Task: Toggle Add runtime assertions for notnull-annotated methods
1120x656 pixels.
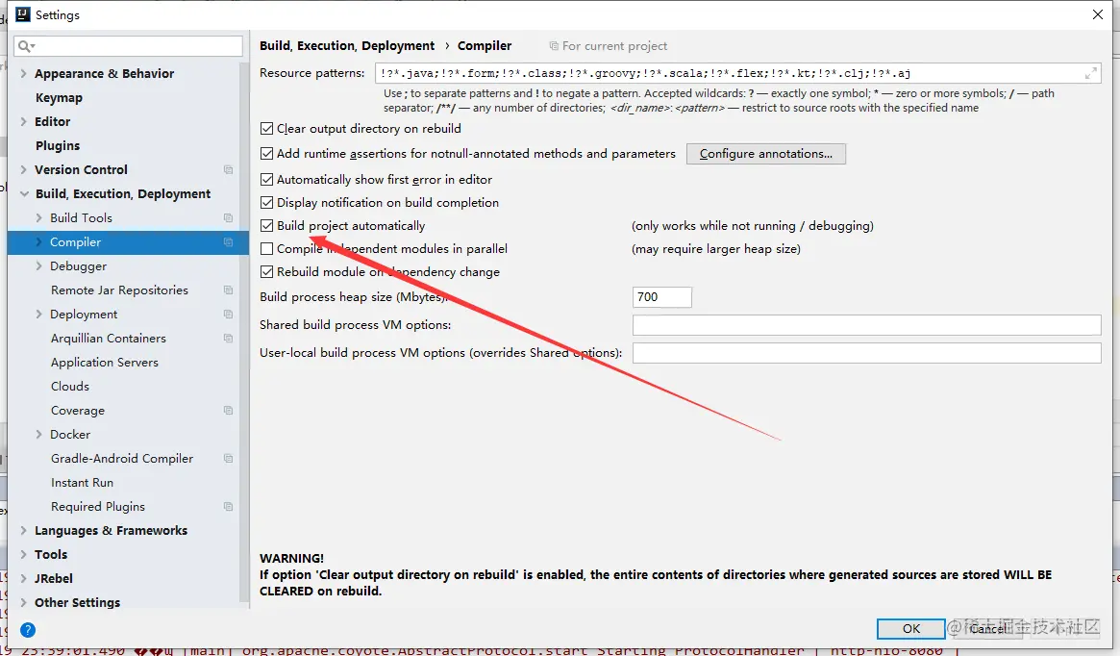Action: click(x=267, y=154)
